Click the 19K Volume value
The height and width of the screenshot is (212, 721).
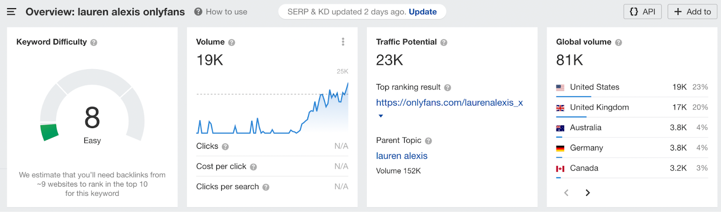tap(210, 60)
